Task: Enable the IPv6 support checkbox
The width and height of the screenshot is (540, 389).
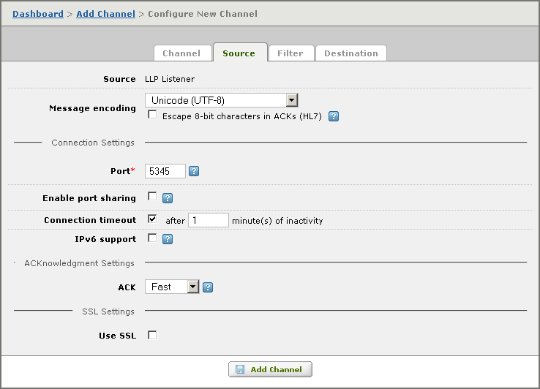Action: pyautogui.click(x=152, y=238)
